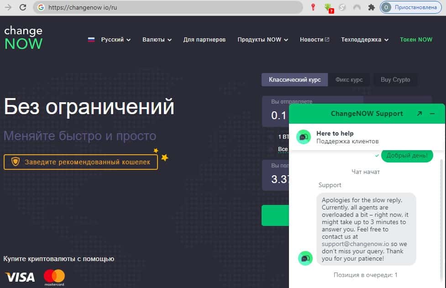Click the green exchange button
Screen dimensions: 446x288
pos(275,215)
